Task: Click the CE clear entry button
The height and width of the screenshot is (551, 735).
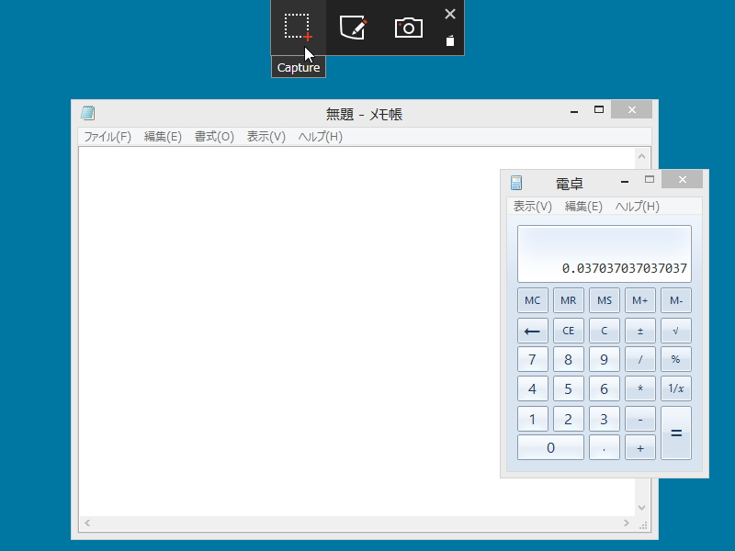Action: [568, 331]
